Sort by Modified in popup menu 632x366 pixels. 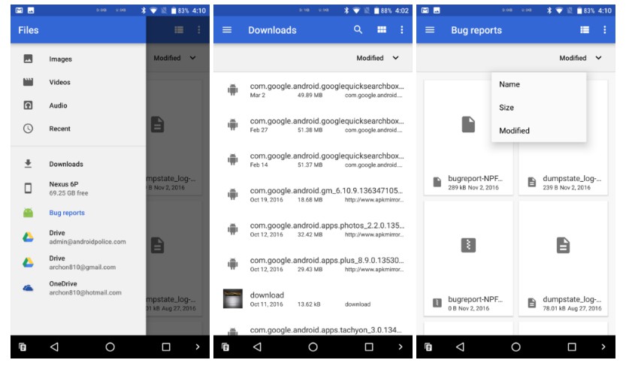pyautogui.click(x=539, y=131)
